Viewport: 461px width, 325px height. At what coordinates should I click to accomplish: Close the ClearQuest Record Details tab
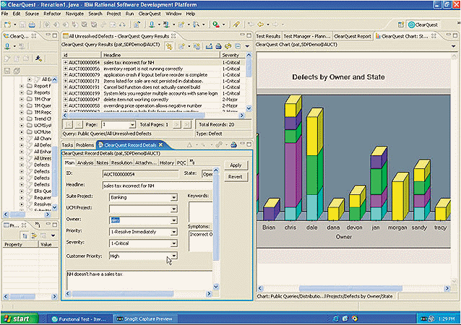(161, 145)
